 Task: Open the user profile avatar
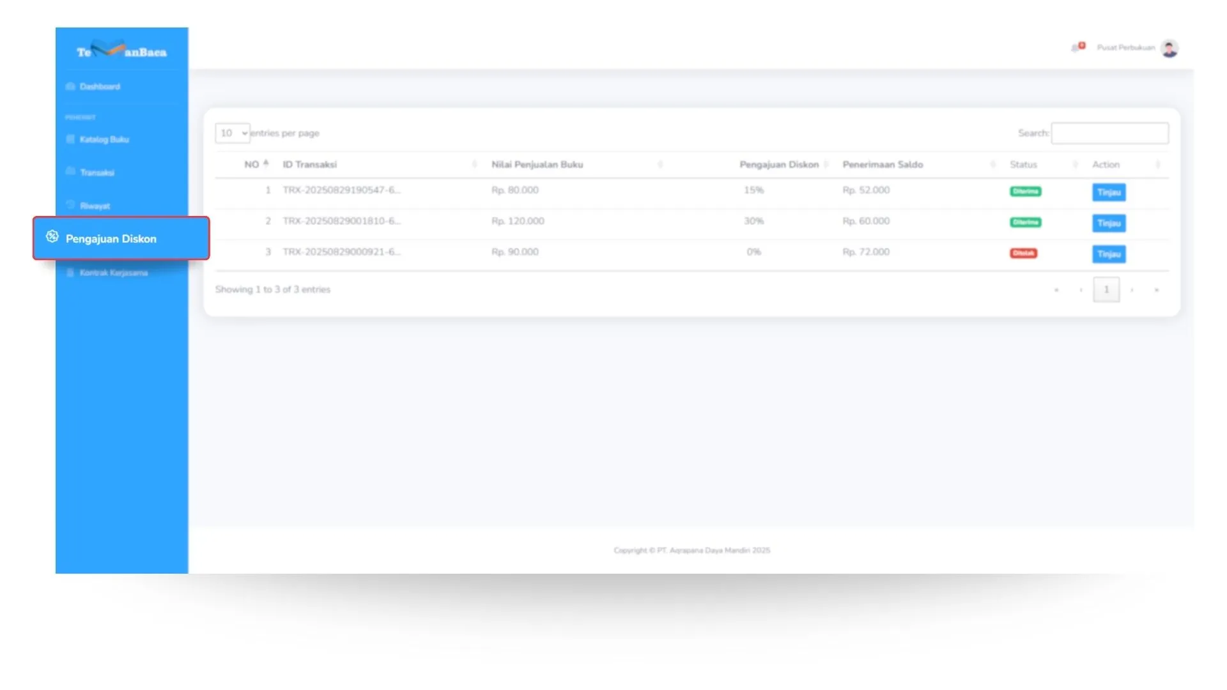point(1169,49)
